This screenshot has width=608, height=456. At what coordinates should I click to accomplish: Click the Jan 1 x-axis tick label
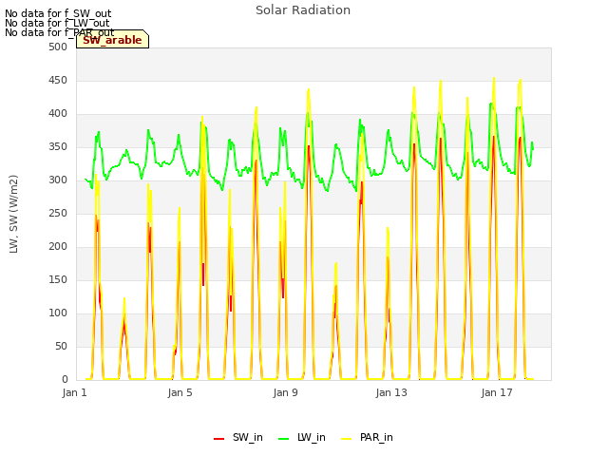pos(74,392)
